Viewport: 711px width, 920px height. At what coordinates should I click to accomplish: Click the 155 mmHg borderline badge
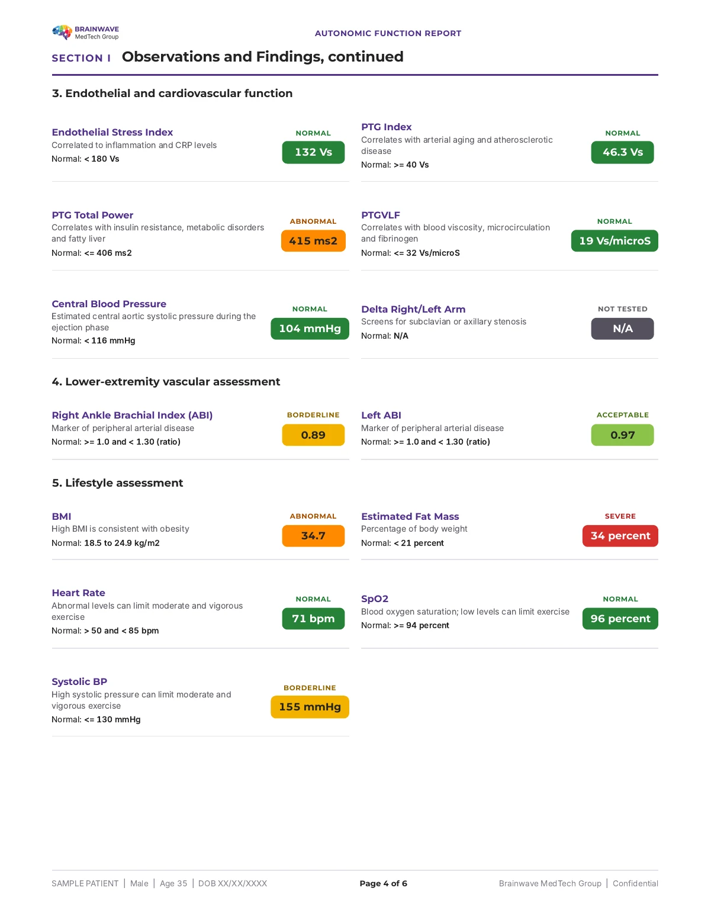pyautogui.click(x=310, y=707)
